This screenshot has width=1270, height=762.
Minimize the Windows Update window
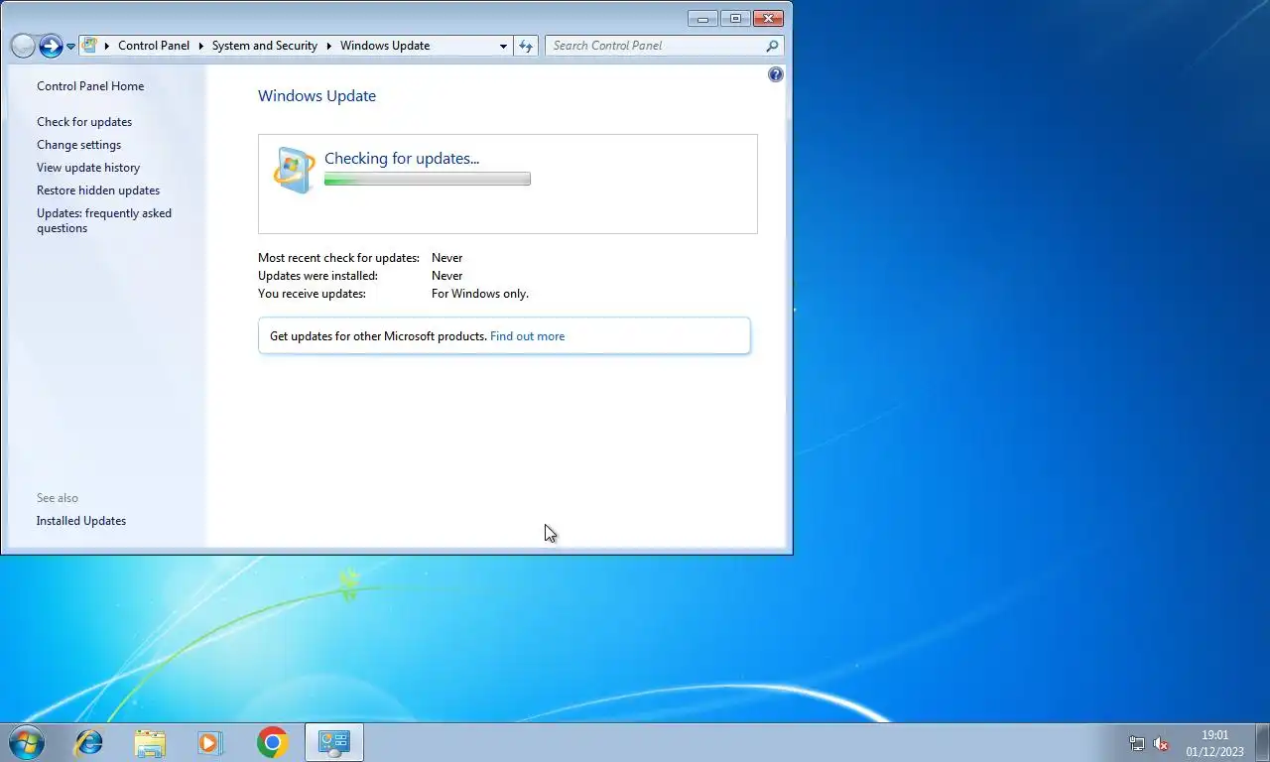(x=702, y=18)
